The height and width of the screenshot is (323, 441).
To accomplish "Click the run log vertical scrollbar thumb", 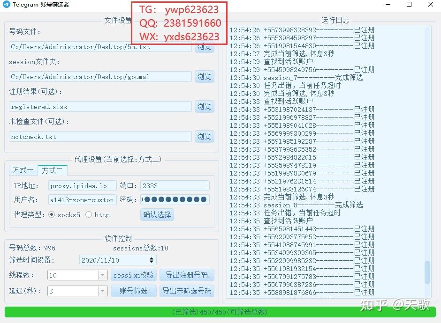I will click(427, 272).
